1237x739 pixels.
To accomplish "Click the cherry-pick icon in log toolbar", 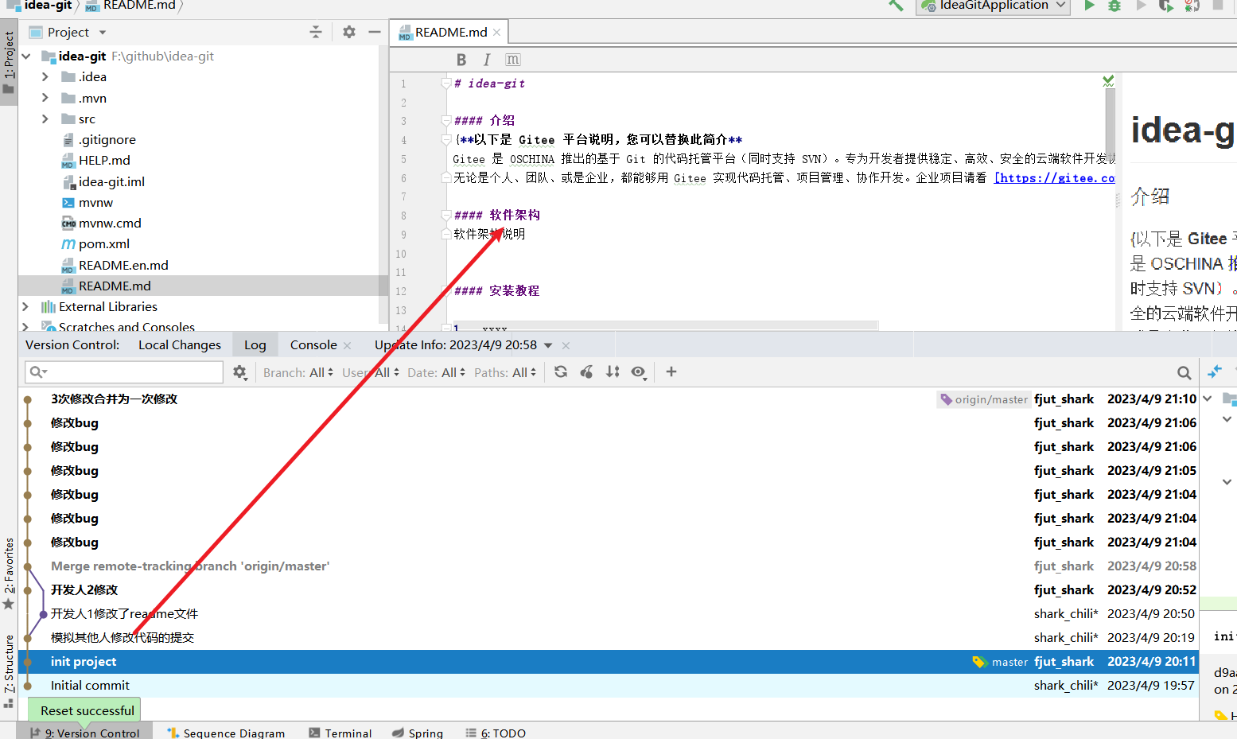I will pyautogui.click(x=587, y=371).
